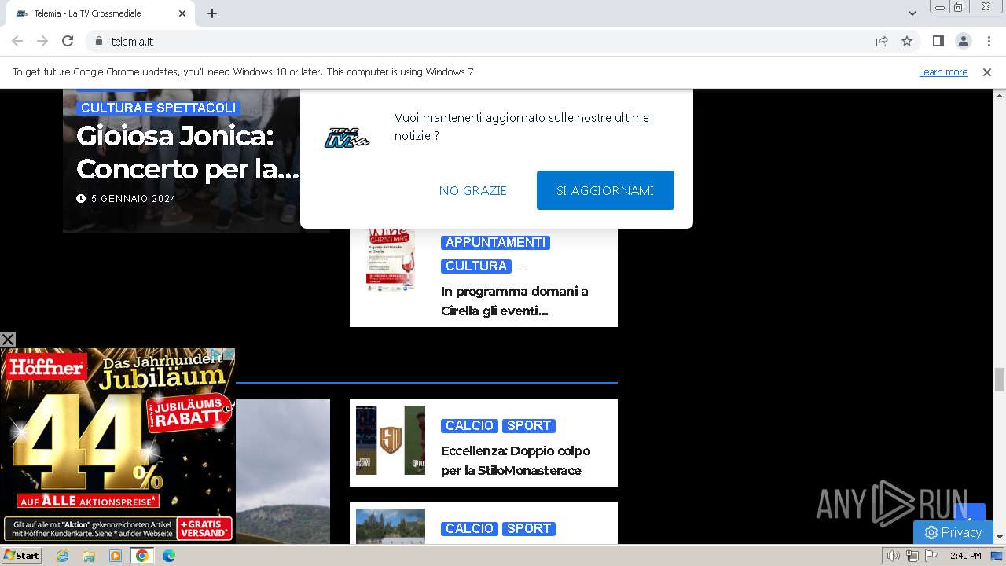Screen dimensions: 1006x566
Task: Open Eccellenza StiloMonasterace article title
Action: (x=516, y=460)
